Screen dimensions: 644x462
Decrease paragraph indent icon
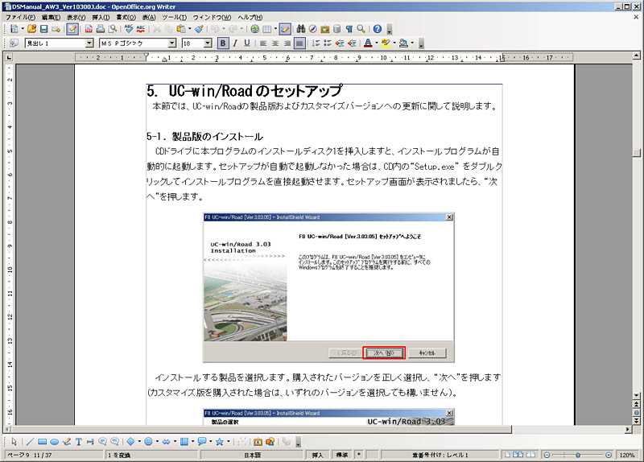(340, 43)
